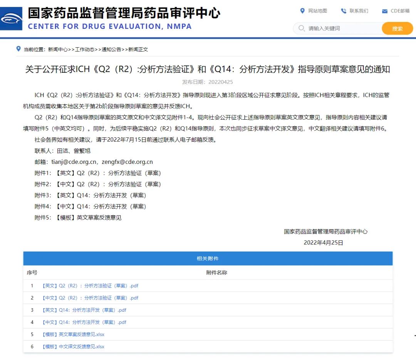Click the breadcrumb location pin icon
This screenshot has height=359, width=416.
pyautogui.click(x=18, y=49)
